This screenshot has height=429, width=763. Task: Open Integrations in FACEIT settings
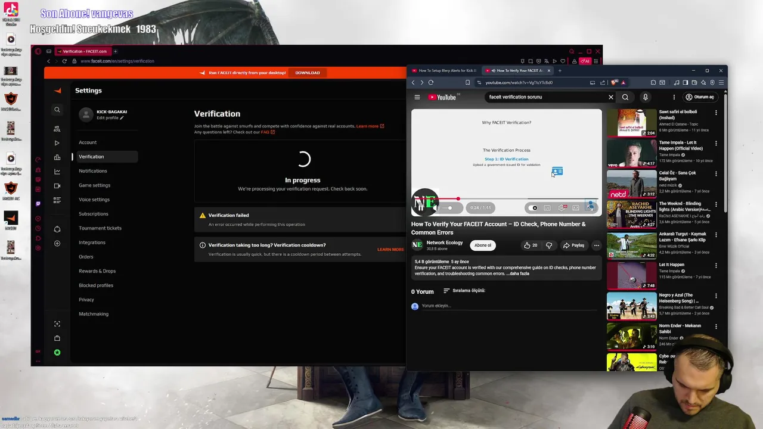pos(92,243)
